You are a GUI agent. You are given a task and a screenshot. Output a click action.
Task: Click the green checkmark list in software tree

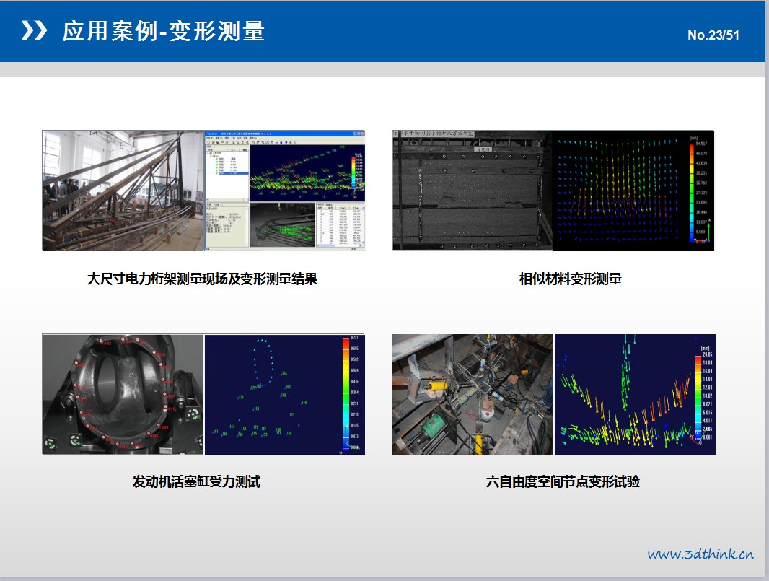(x=219, y=167)
